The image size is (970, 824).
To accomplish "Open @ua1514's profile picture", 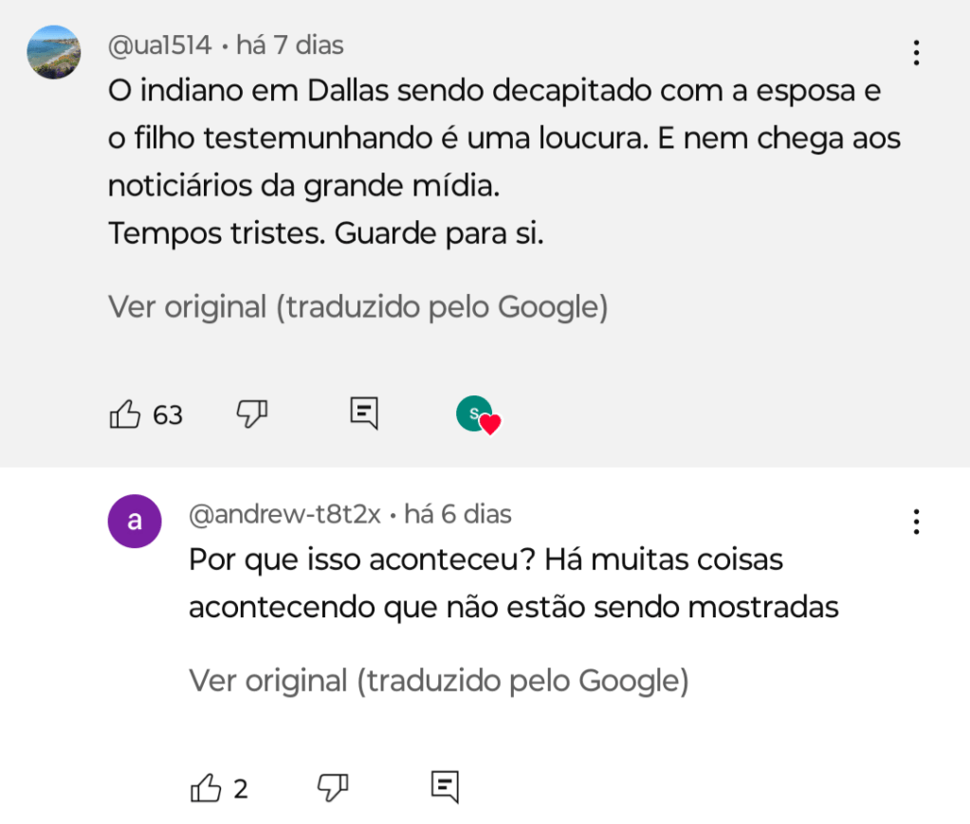I will click(54, 52).
